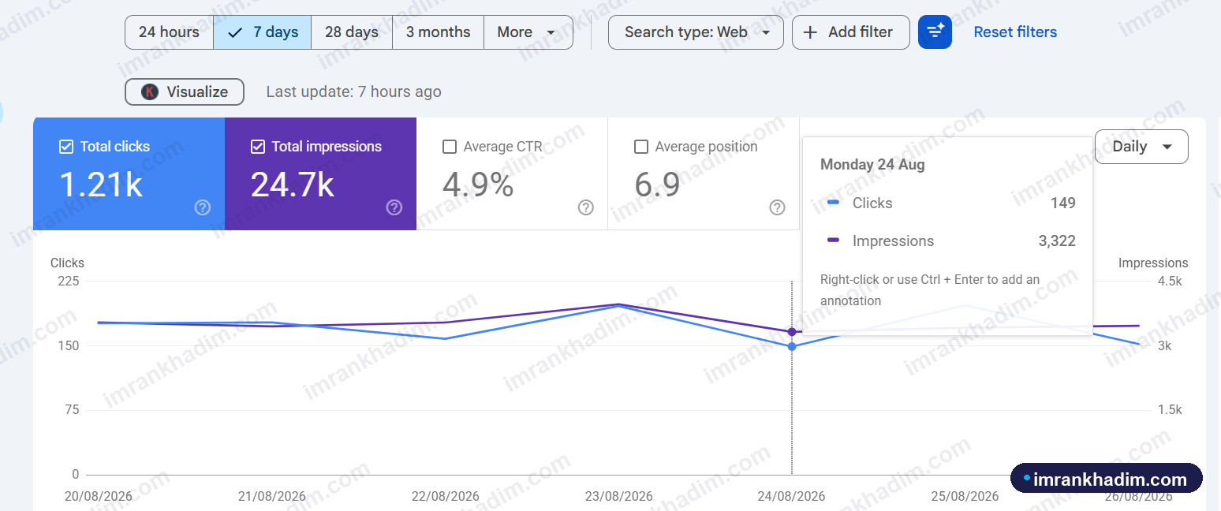
Task: Click the 4.9% average CTR value
Action: click(478, 185)
